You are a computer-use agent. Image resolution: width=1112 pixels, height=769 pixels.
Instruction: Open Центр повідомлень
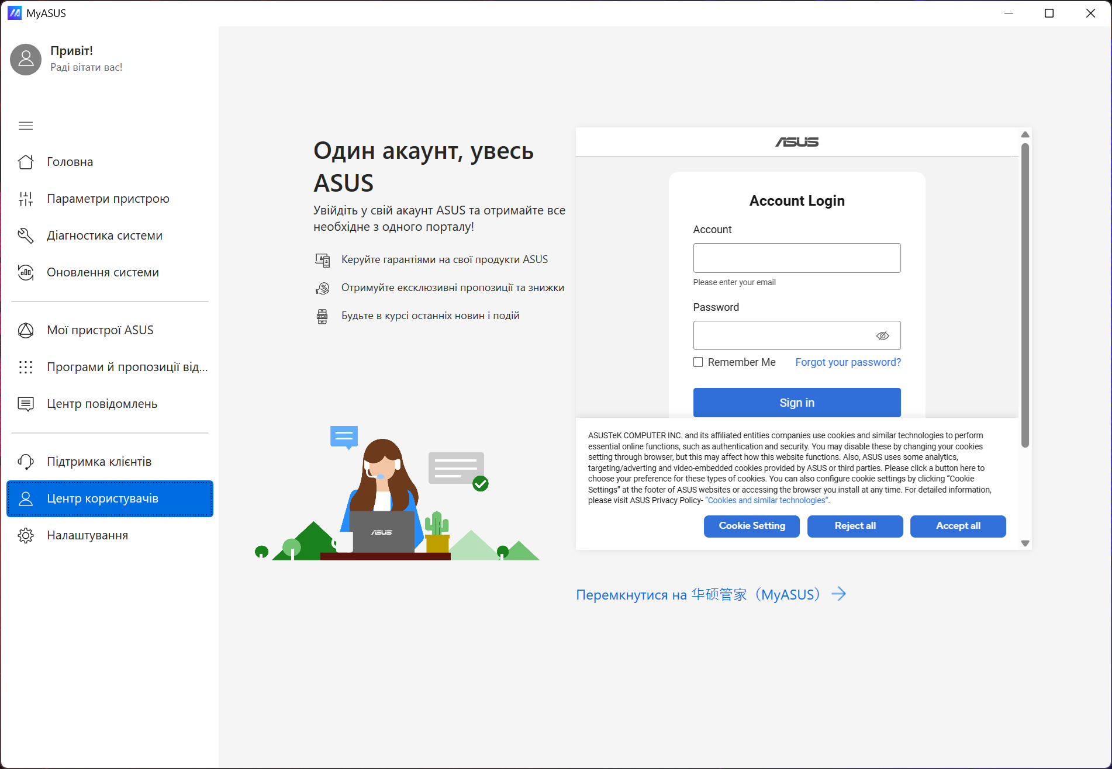point(110,404)
